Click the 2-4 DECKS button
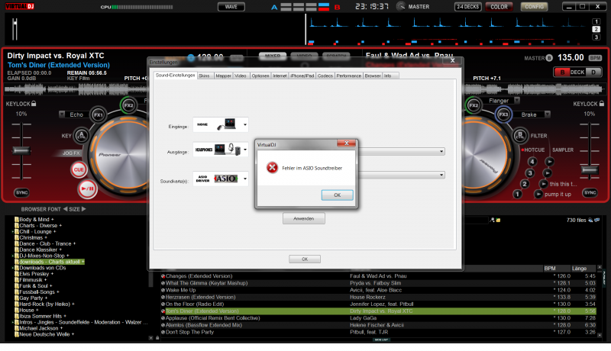Screen dimensions: 611x351 click(467, 7)
